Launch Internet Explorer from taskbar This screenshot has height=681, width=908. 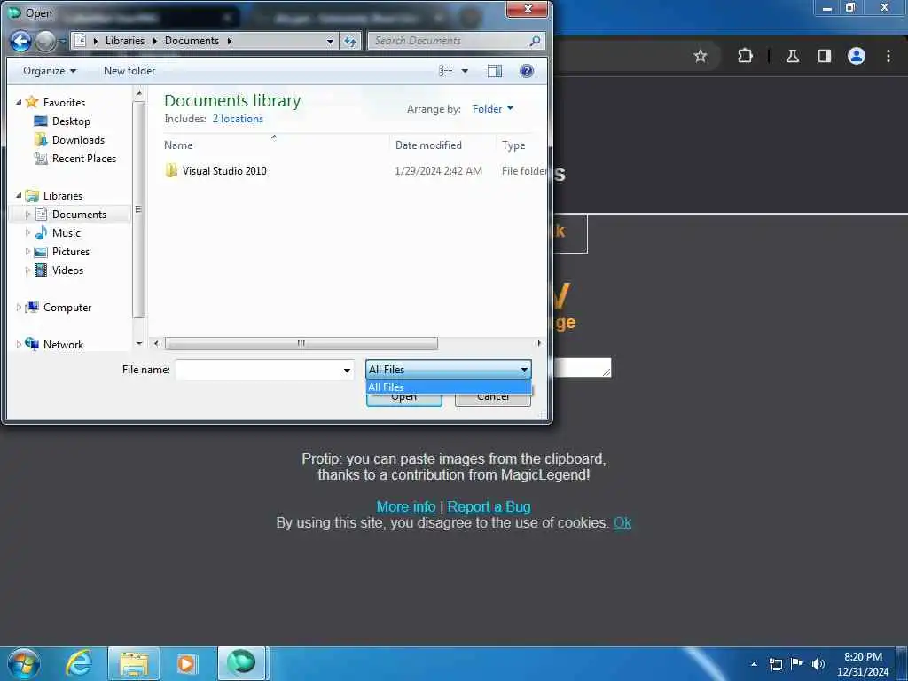point(79,663)
